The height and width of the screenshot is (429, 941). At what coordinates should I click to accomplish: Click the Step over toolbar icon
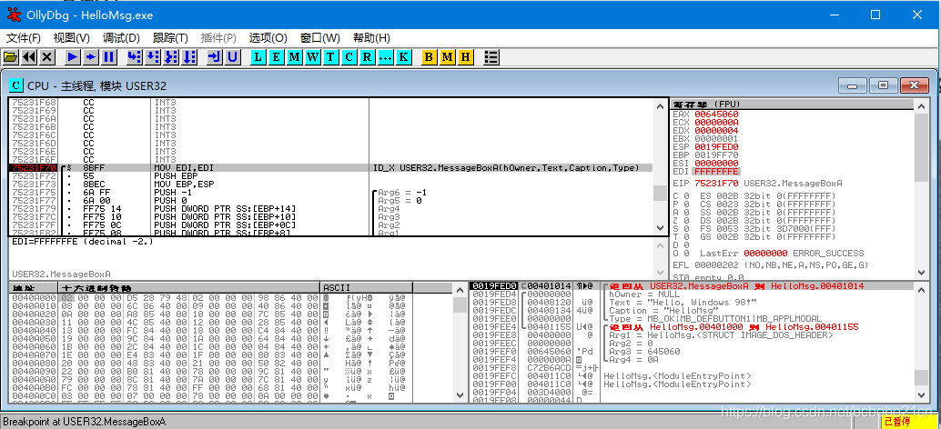(x=152, y=57)
